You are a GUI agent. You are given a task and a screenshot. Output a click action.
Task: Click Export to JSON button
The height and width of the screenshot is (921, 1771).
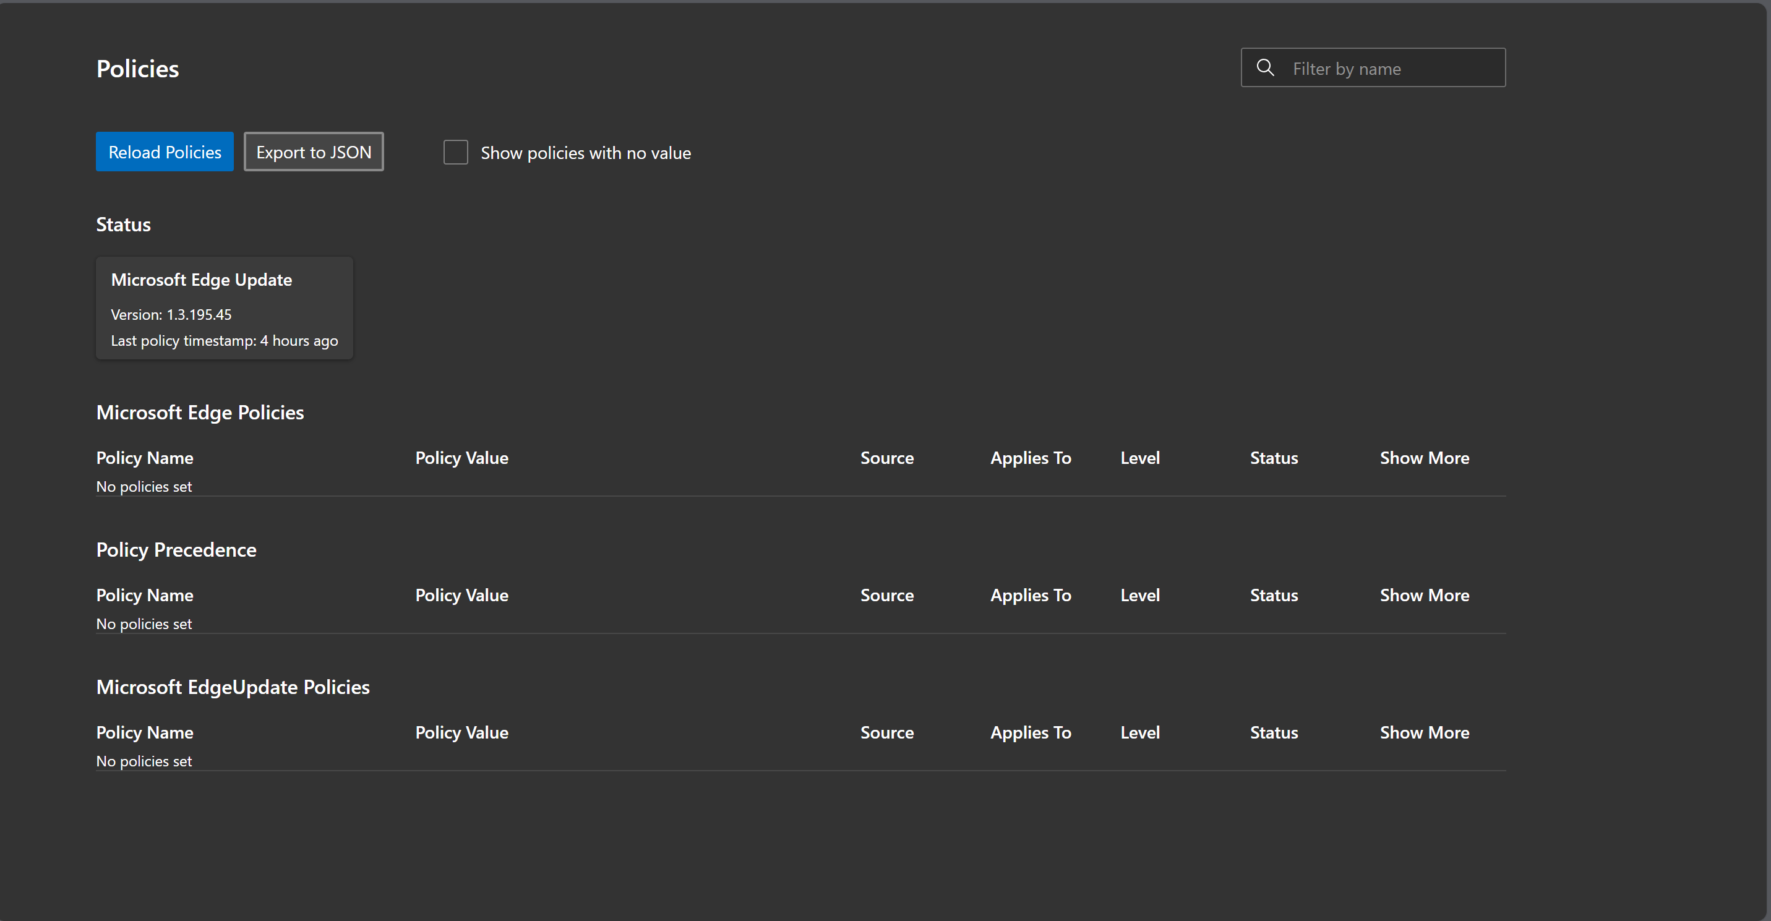click(x=314, y=152)
